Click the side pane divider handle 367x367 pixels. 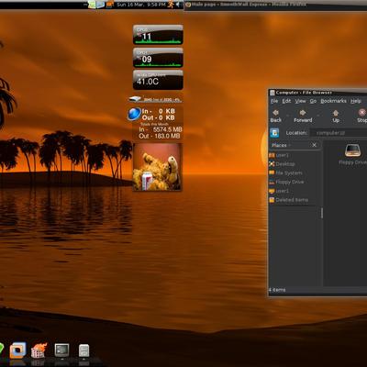pos(322,213)
